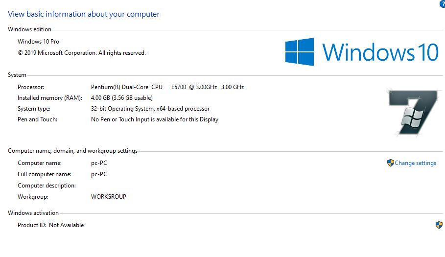Click the 'Product ID: Not Available' text
Image resolution: width=445 pixels, height=257 pixels.
(50, 225)
